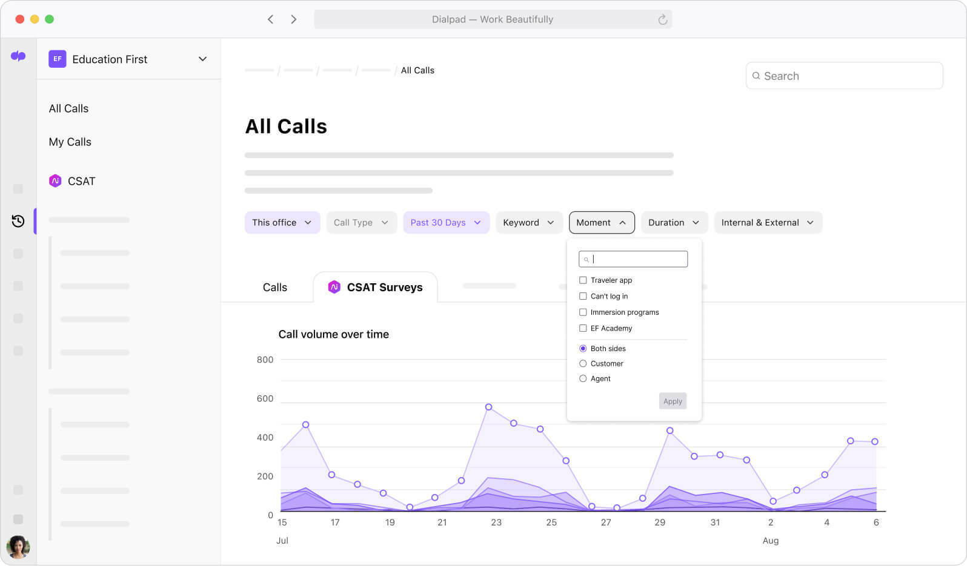Collapse the Moment filter dropdown
This screenshot has width=967, height=566.
pos(602,222)
